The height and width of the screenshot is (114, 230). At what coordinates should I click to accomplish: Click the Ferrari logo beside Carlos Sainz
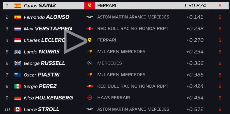pos(90,5)
